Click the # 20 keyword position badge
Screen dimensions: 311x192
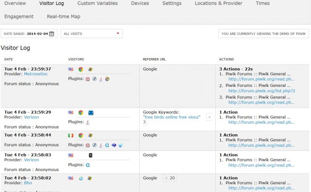pos(170,178)
